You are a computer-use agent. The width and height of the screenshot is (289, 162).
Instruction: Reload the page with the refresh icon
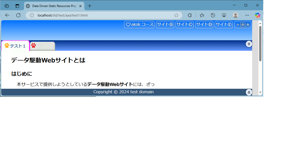[x=18, y=15]
